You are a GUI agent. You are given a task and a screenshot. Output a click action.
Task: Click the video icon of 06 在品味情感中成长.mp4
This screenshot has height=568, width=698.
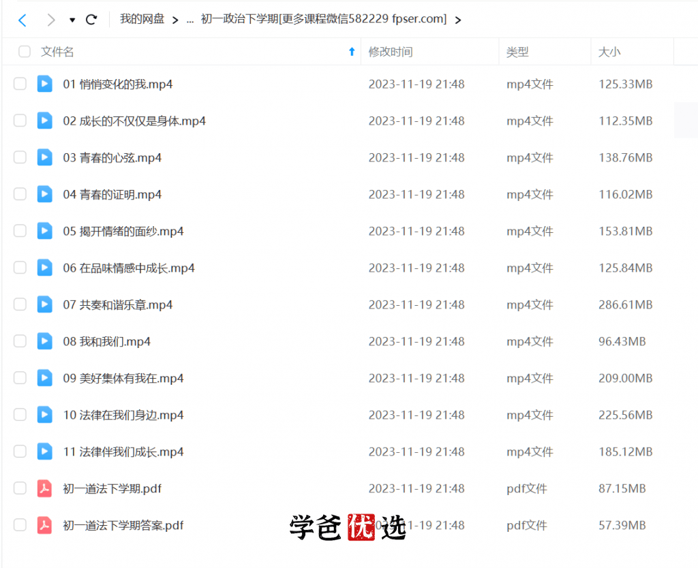(x=44, y=268)
